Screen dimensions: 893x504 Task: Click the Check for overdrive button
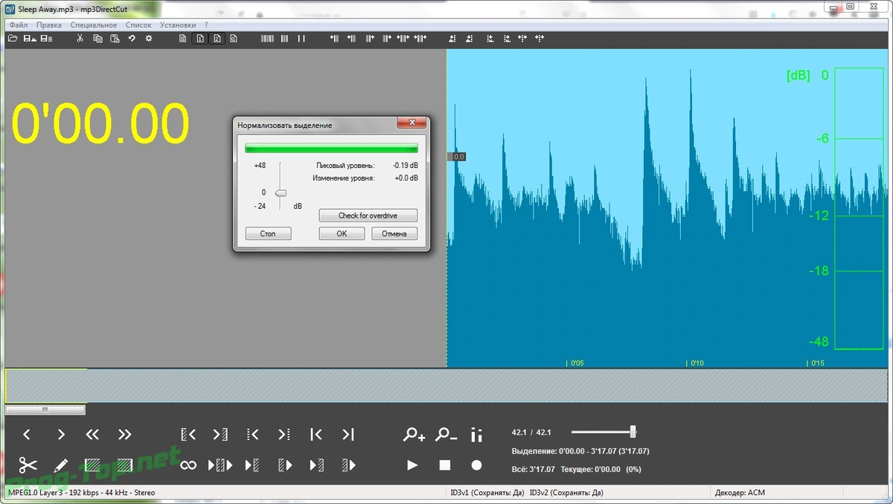[x=368, y=216]
